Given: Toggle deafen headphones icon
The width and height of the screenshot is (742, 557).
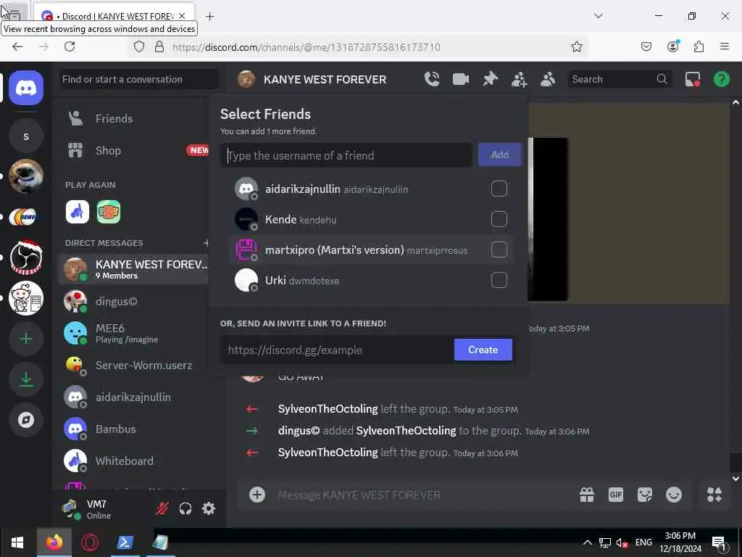Looking at the screenshot, I should [185, 508].
